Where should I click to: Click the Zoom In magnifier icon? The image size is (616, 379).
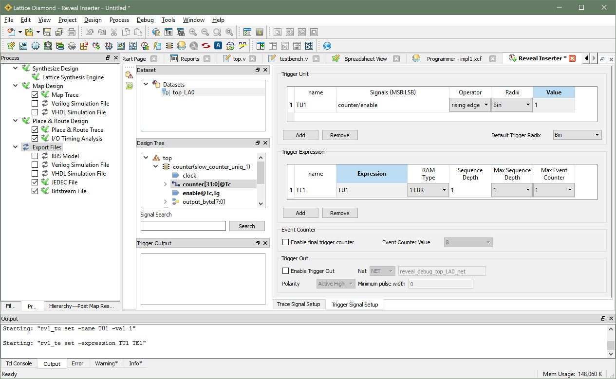[193, 32]
